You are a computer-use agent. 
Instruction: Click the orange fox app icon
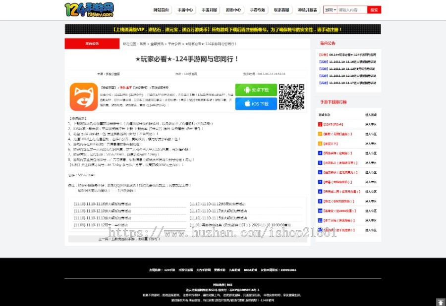tap(84, 97)
